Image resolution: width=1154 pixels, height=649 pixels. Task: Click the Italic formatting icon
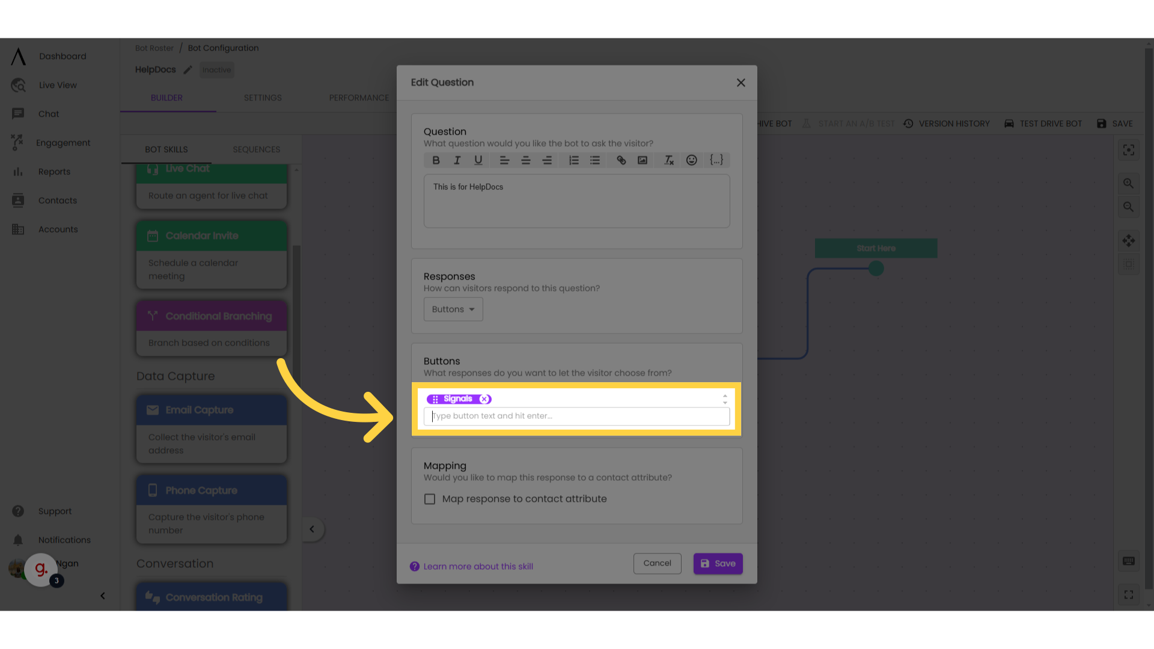457,160
